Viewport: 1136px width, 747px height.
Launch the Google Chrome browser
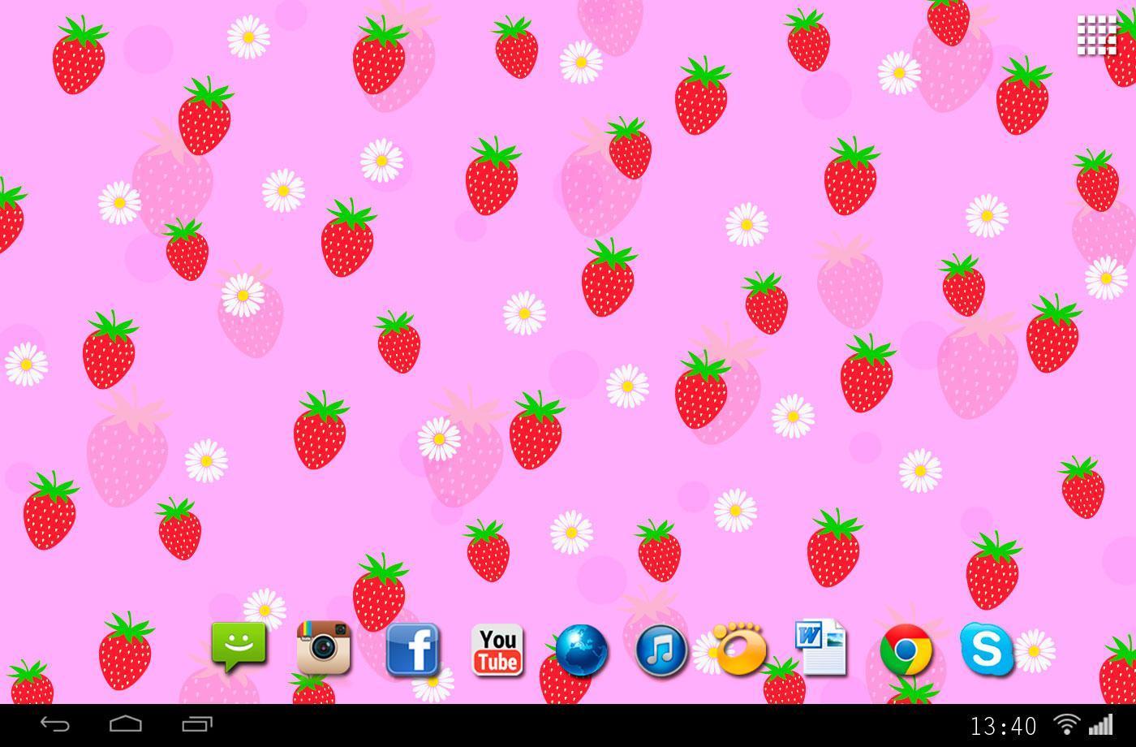(906, 651)
